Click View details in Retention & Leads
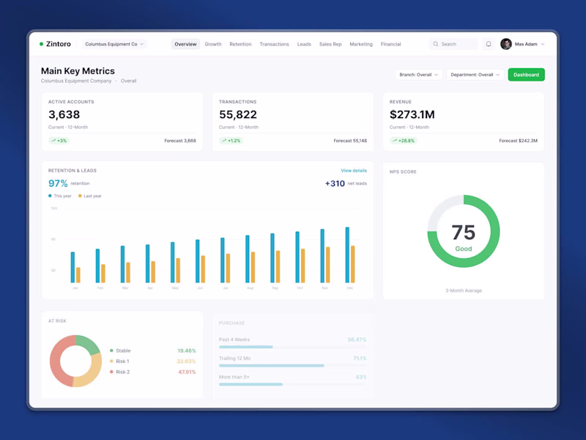586x440 pixels. click(x=354, y=171)
